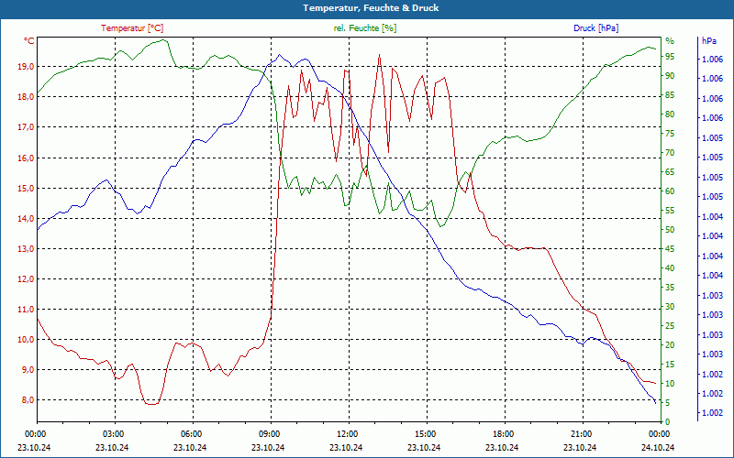Image resolution: width=734 pixels, height=458 pixels.
Task: Select the blue Druck [hPa] legend label
Action: click(595, 28)
